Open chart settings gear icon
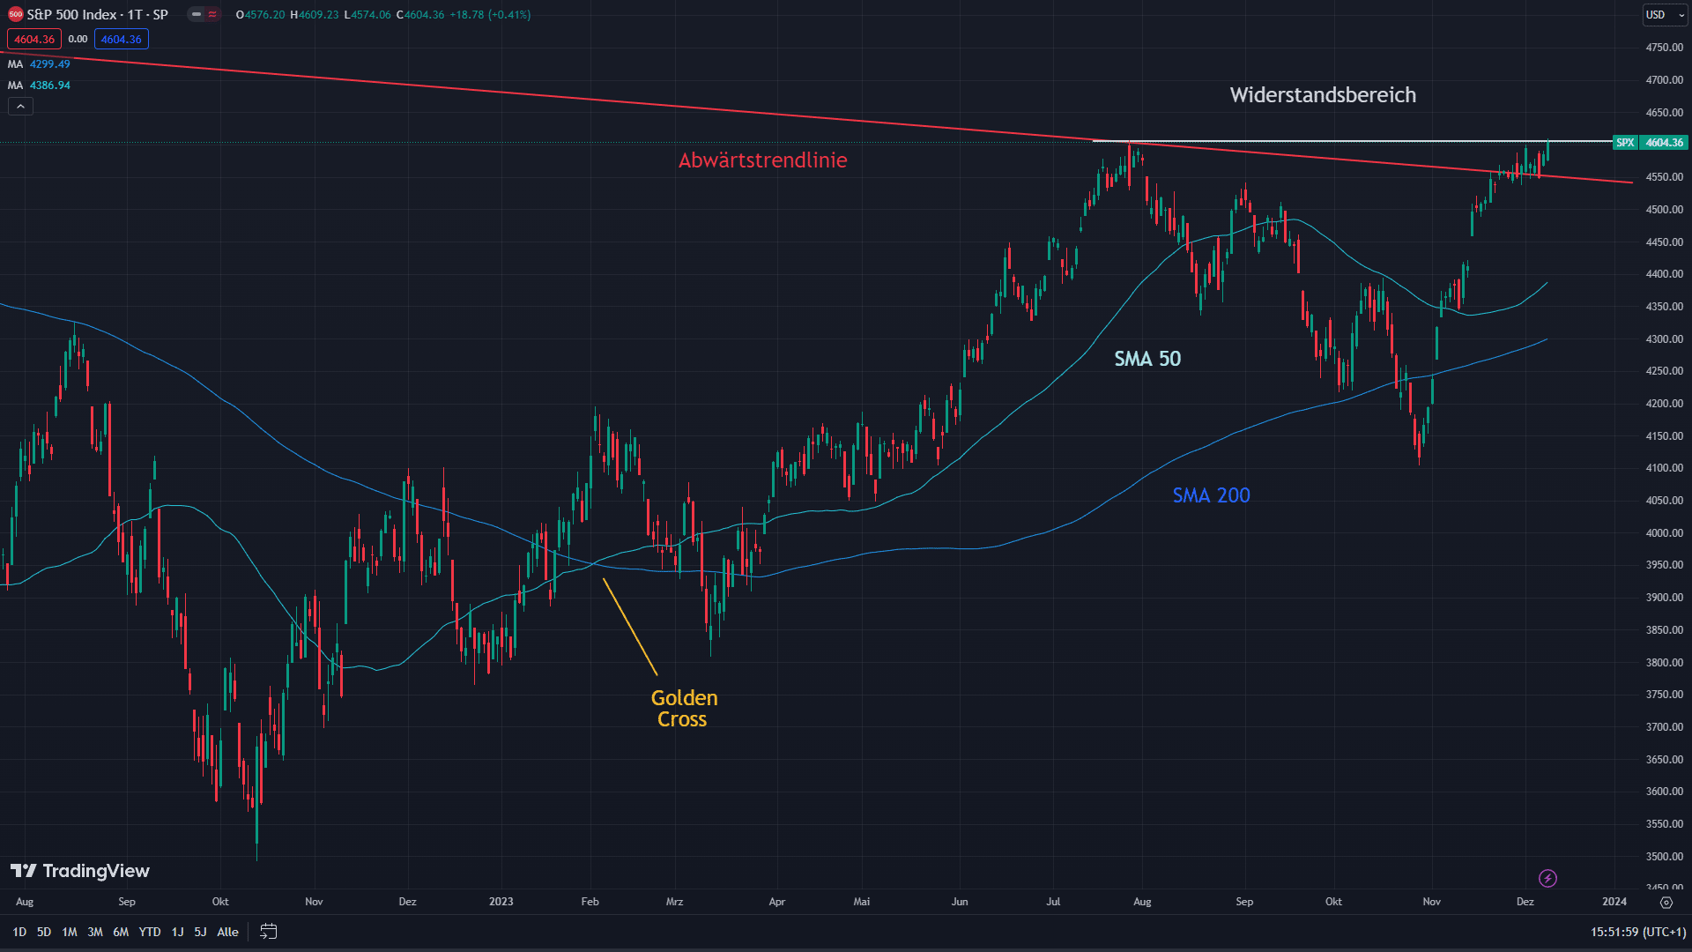 coord(1666,902)
